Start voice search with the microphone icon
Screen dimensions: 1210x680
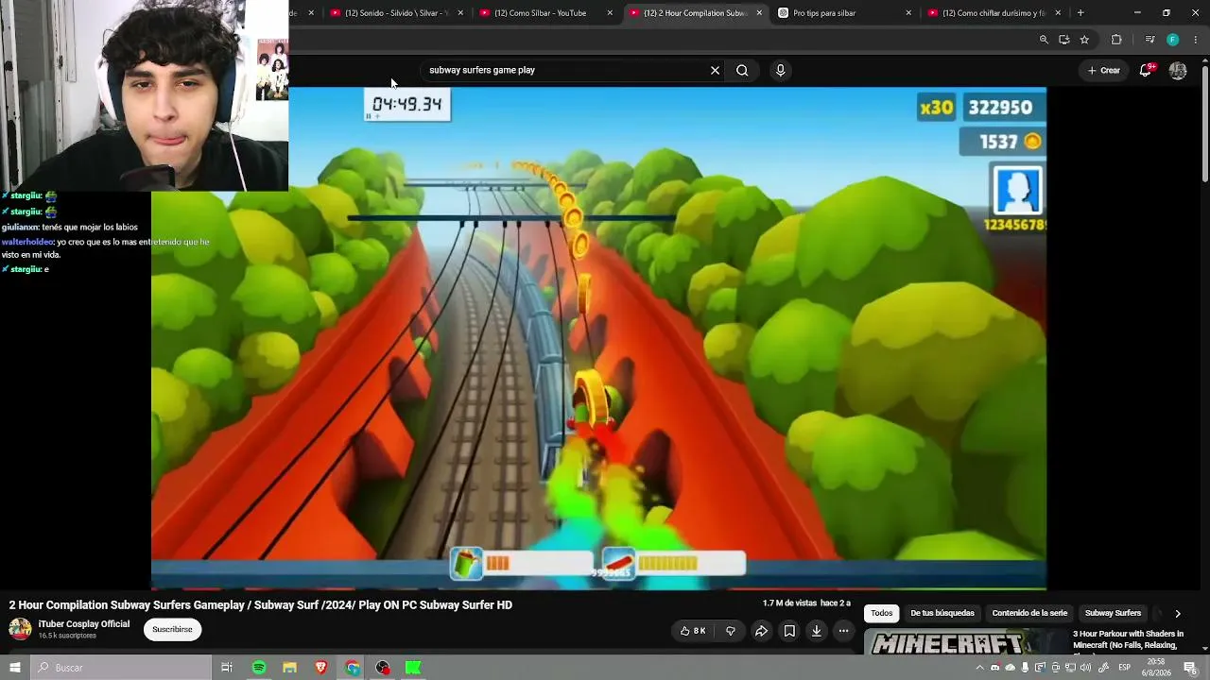click(780, 70)
